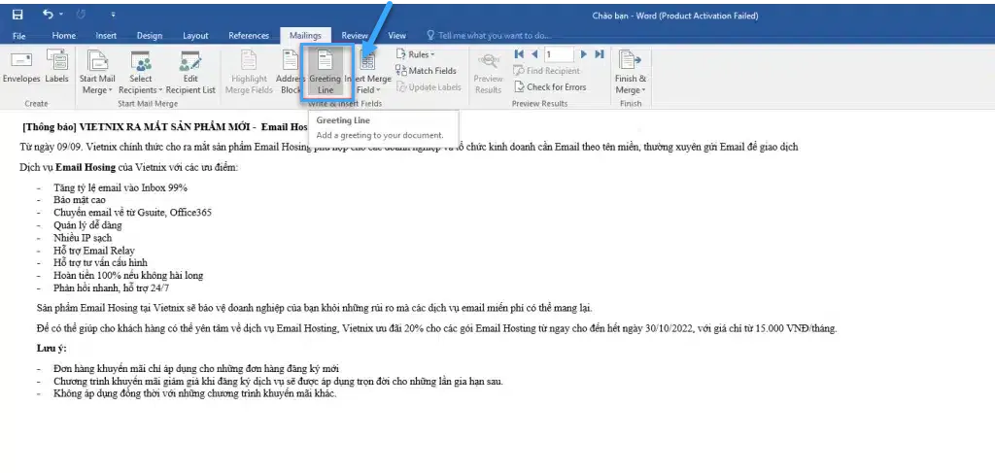Click the bullet "Phản hồi nhanh, hỗ trợ 24/7"
Screen dimensions: 995x473
click(x=111, y=287)
